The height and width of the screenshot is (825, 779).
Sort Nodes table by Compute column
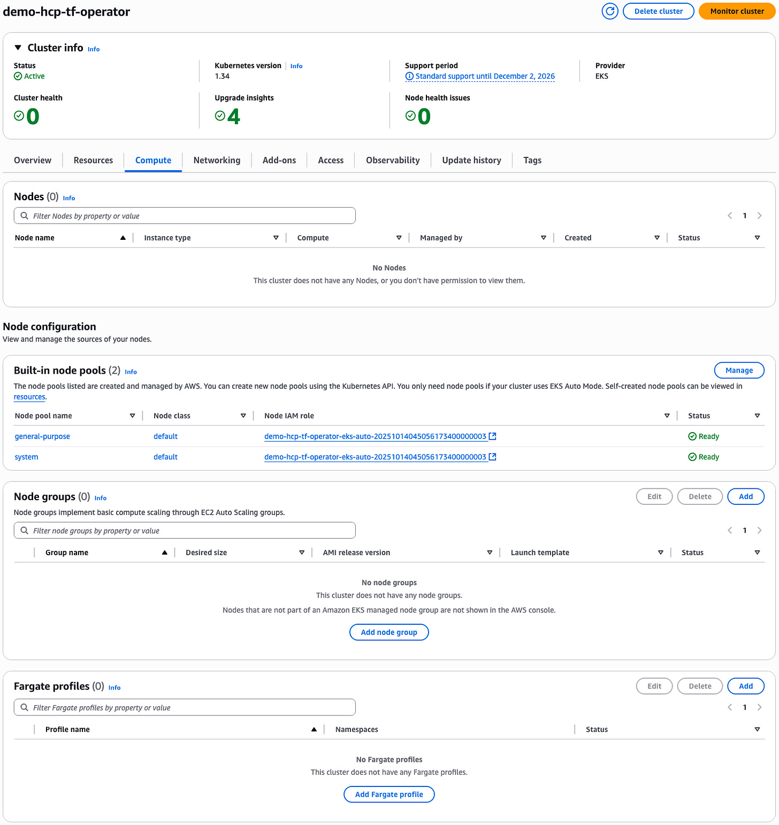tap(399, 238)
